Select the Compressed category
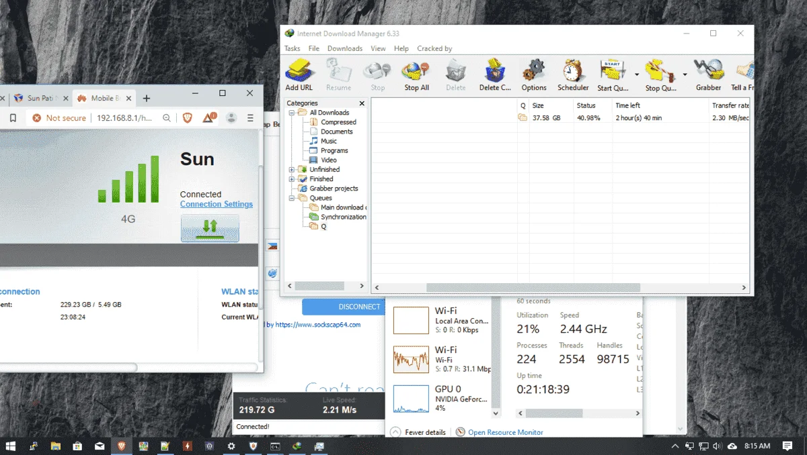 [x=338, y=122]
